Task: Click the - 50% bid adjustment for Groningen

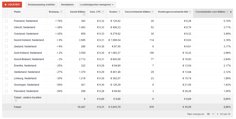Action: pyautogui.click(x=59, y=85)
